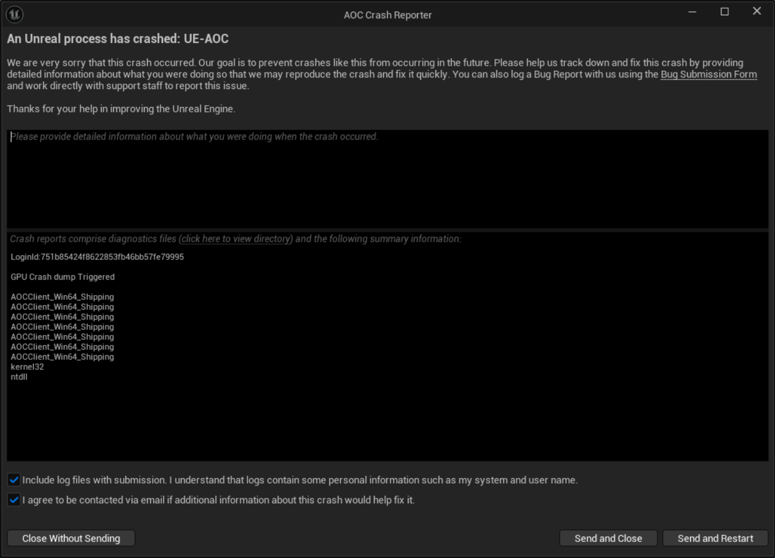Screen dimensions: 775x558
Task: Open the Bug Submission Form link
Action: point(709,74)
